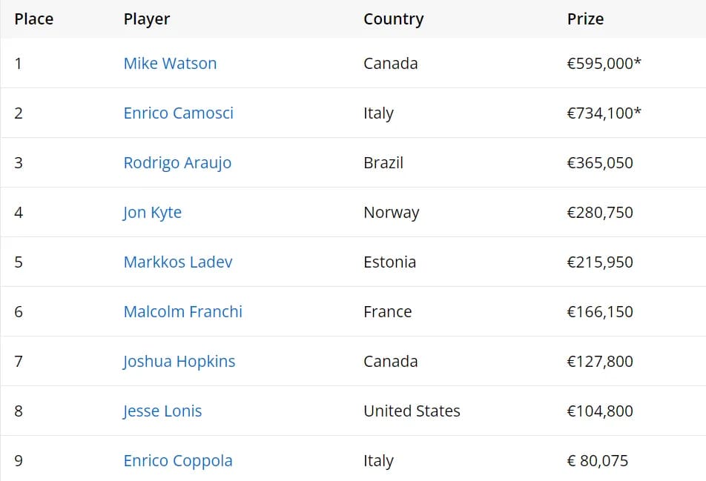
Task: Visit Rodrigo Araujo's profile link
Action: pyautogui.click(x=177, y=163)
